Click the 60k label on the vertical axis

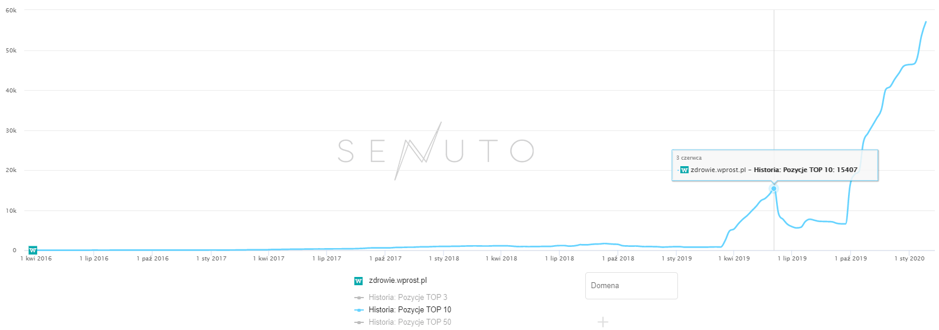(x=11, y=11)
